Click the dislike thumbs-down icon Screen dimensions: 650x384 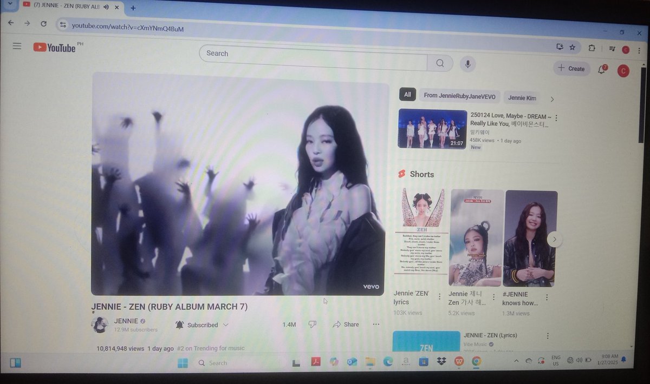312,324
